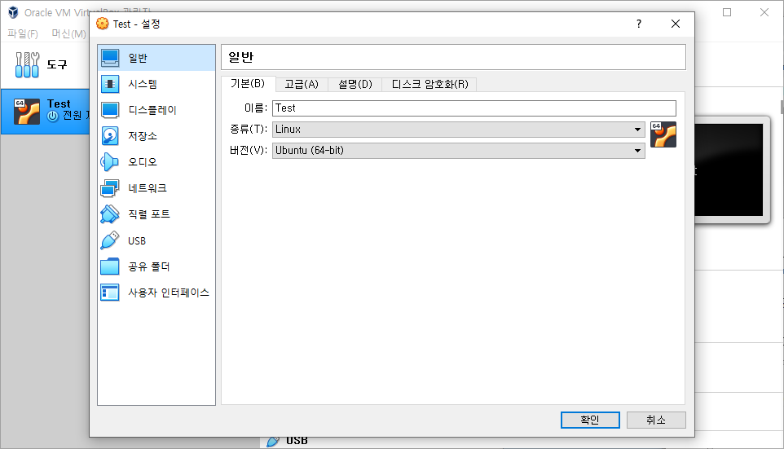Click the OK (확인) button
784x449 pixels.
[x=590, y=420]
